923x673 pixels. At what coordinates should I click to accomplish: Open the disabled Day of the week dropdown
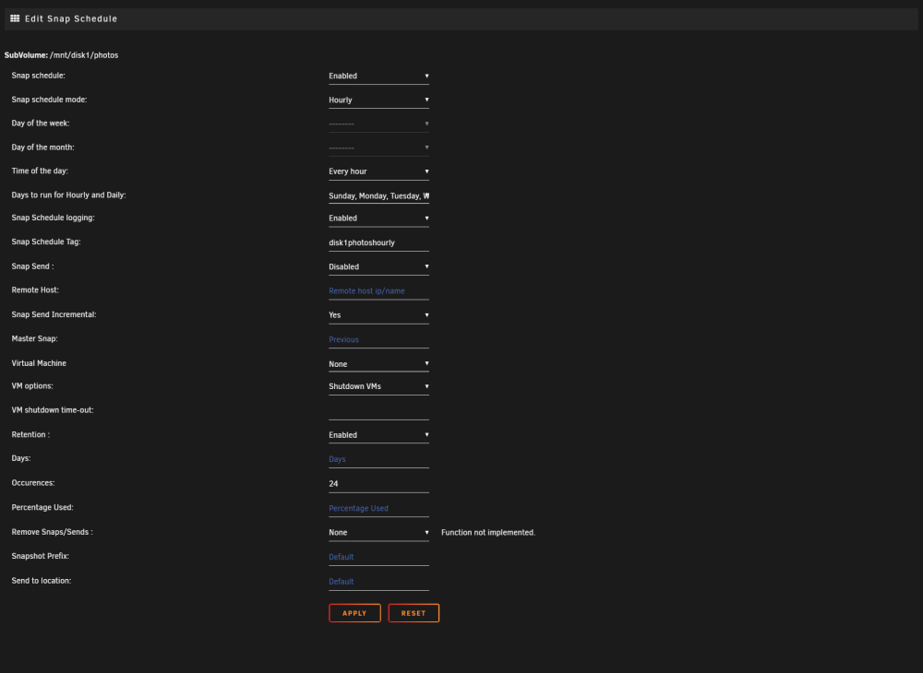378,124
